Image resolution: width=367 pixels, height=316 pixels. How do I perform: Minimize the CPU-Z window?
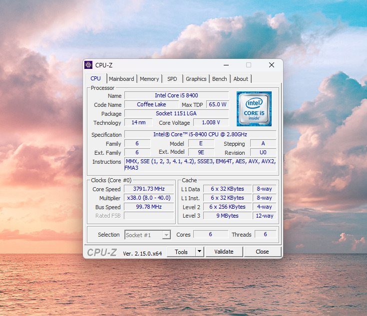point(226,65)
